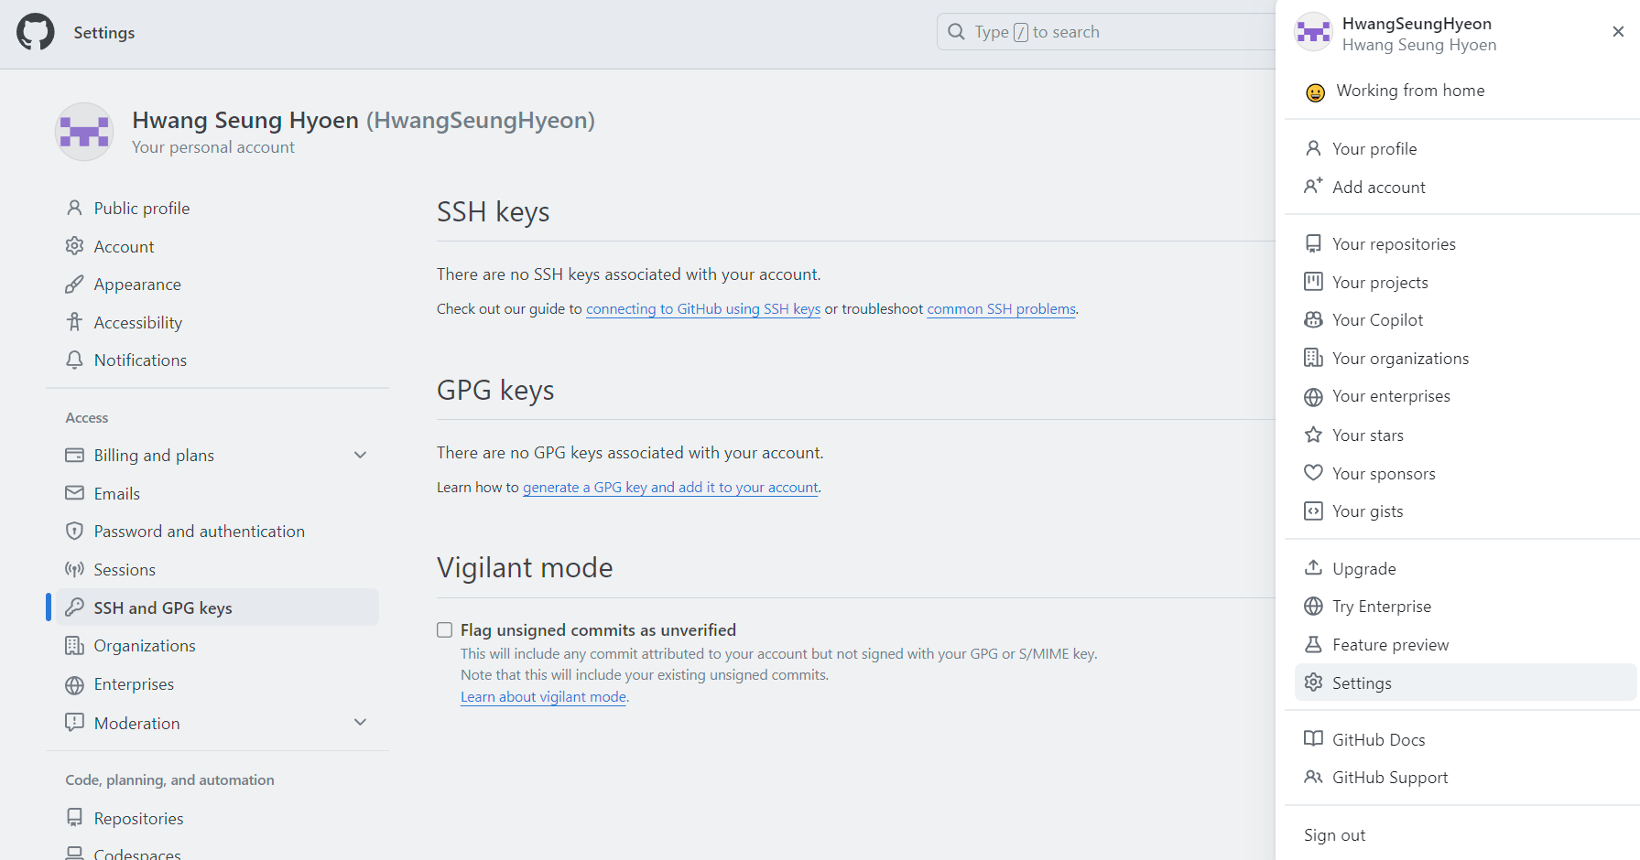This screenshot has width=1640, height=860.
Task: Click the book icon beside GitHub Docs
Action: click(1313, 739)
